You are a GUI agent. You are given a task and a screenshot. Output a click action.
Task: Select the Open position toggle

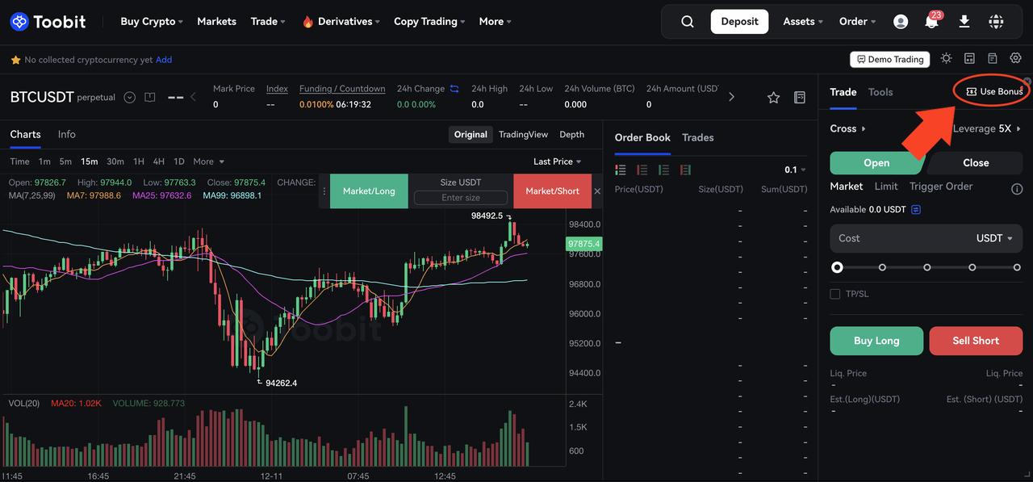pos(876,162)
